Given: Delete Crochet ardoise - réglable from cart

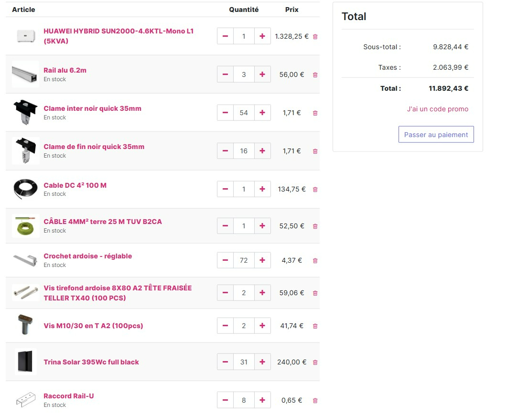Looking at the screenshot, I should coord(315,260).
